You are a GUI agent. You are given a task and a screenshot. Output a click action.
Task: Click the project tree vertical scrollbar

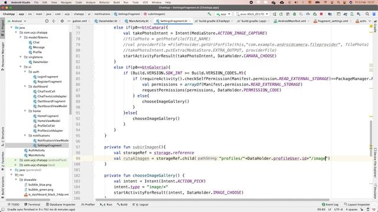[70, 73]
